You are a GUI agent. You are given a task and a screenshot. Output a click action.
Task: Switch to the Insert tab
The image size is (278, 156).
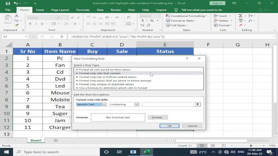click(40, 10)
